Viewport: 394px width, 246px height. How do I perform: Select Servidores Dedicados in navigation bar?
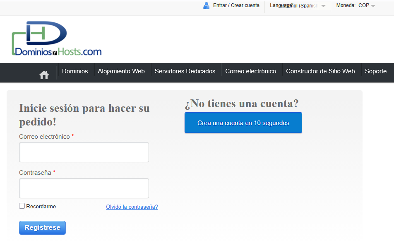pyautogui.click(x=185, y=71)
